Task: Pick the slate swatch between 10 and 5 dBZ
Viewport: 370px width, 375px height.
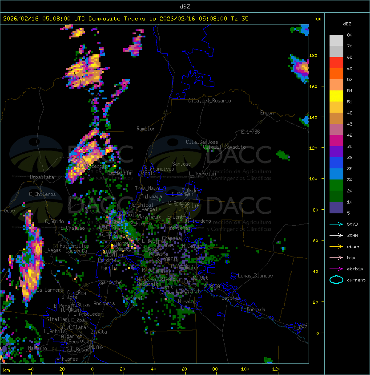Action: point(336,208)
